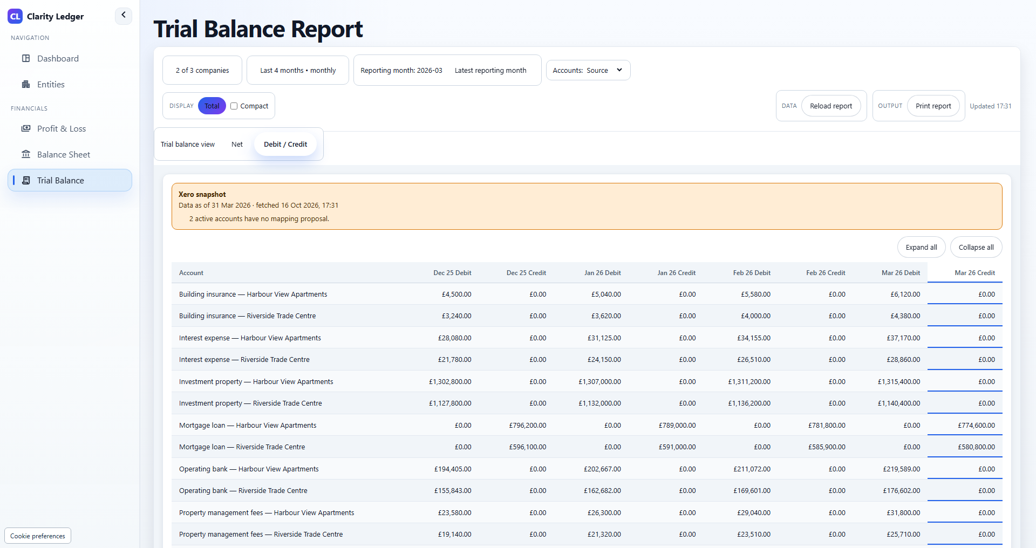Select Trial Balance in sidebar
Screen dimensions: 1036x548
[x=70, y=180]
